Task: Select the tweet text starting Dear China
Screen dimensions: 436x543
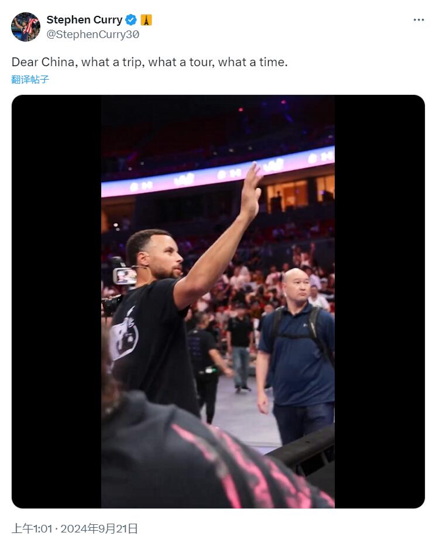Action: 149,62
